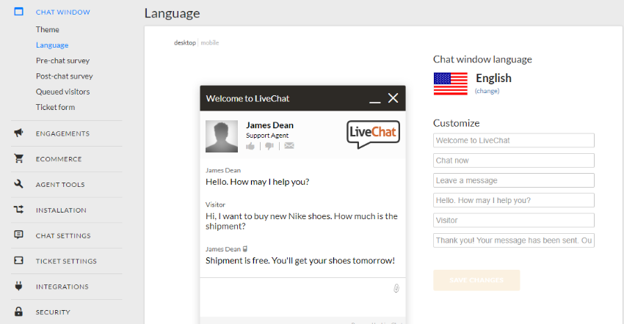Viewport: 624px width, 324px height.
Task: Click the US flag language icon
Action: (451, 84)
